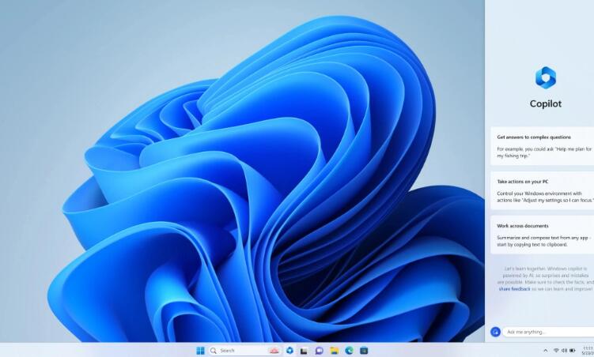Follow the "share feedback" link
594x357 pixels.
(515, 290)
